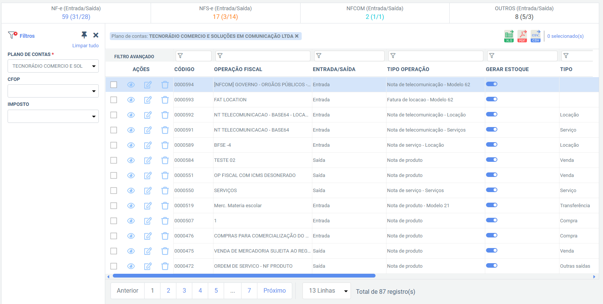Screen dimensions: 603x304
Task: Click the Limpar tudo link
Action: point(85,46)
